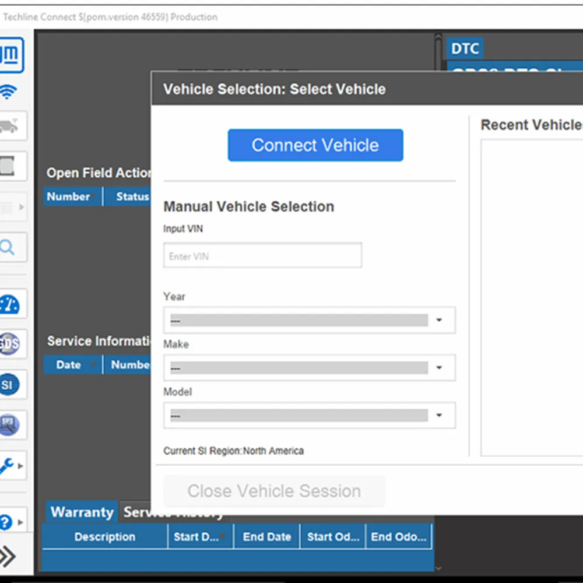Click the Recent Vehicles list box
Viewport: 583px width, 583px height.
tap(532, 297)
